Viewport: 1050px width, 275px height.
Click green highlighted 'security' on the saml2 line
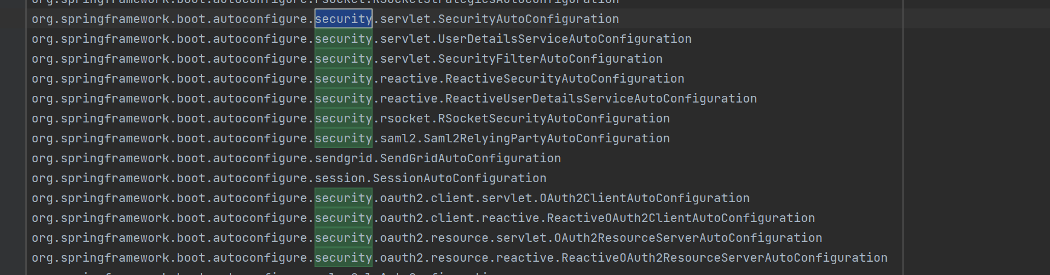click(344, 139)
